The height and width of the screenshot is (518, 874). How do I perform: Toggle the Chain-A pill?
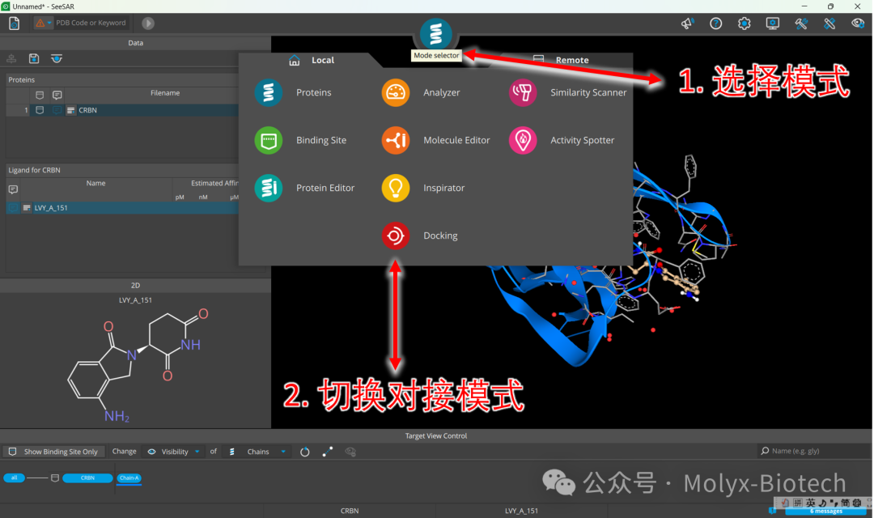(129, 478)
